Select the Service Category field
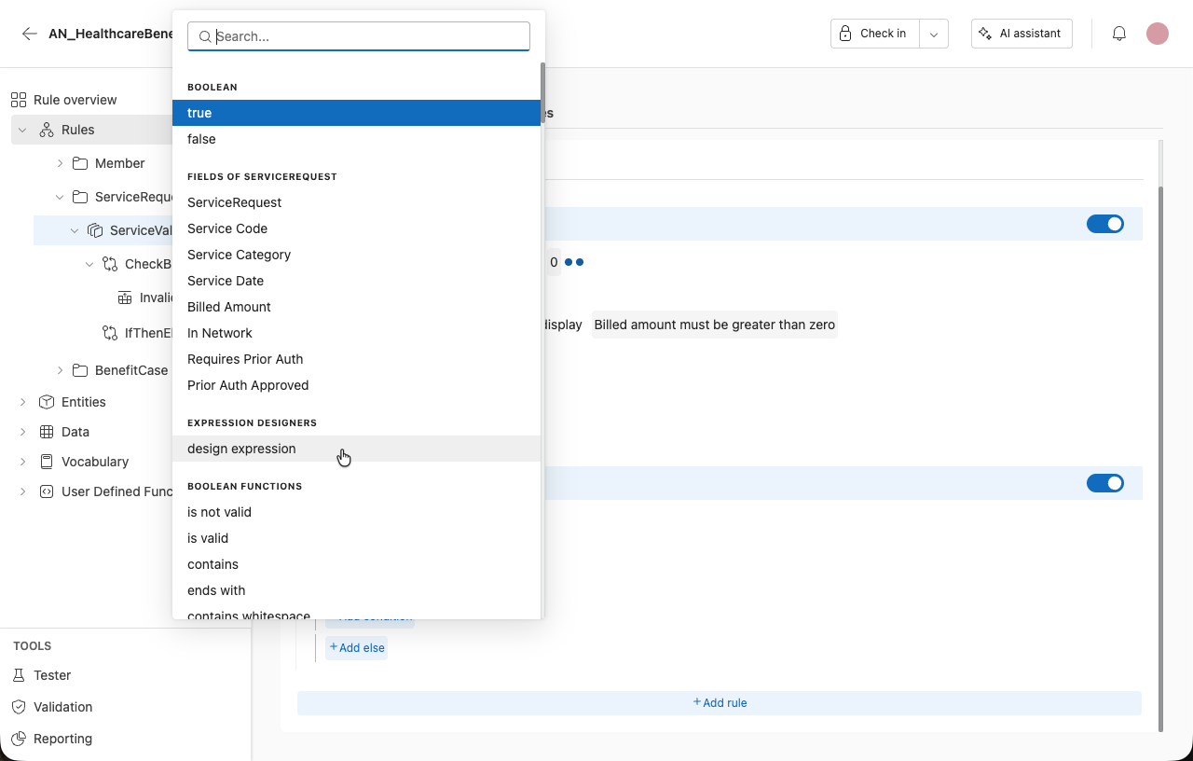The height and width of the screenshot is (761, 1193). coord(356,255)
